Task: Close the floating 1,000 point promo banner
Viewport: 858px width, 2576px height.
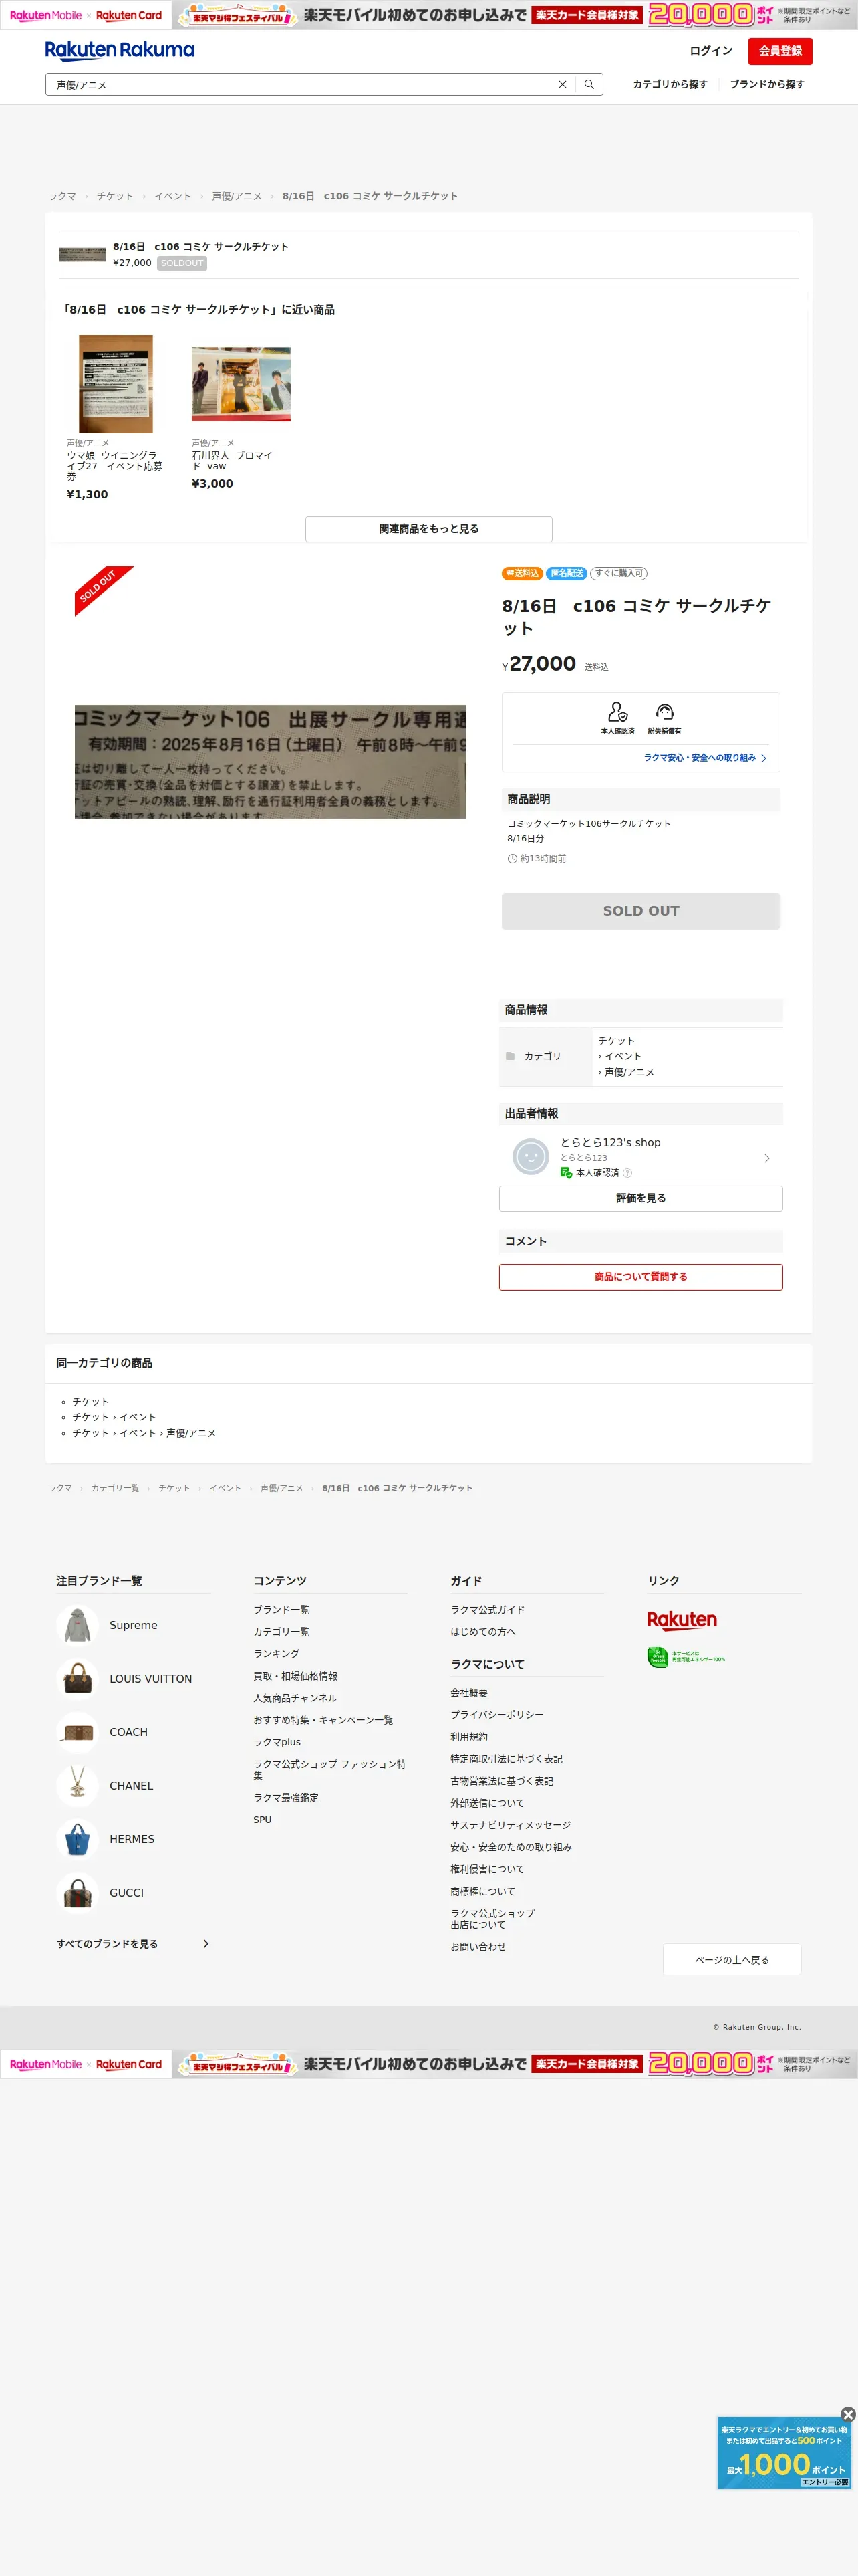Action: click(848, 2415)
